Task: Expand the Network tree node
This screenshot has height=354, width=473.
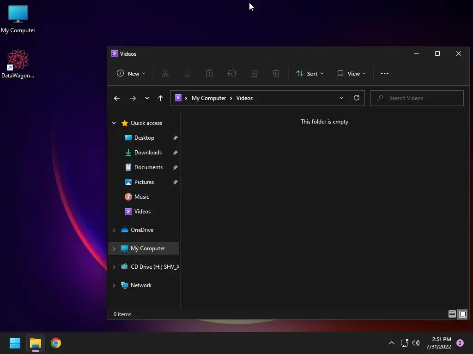Action: (114, 285)
